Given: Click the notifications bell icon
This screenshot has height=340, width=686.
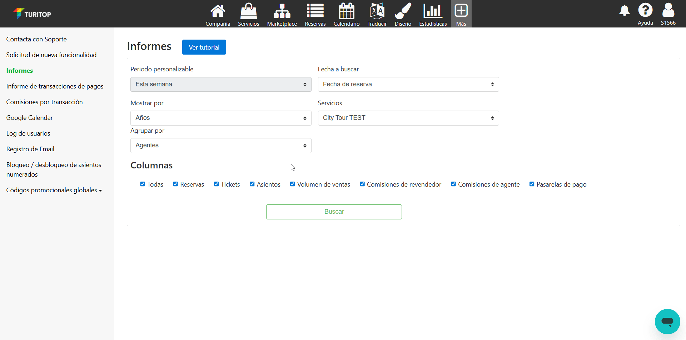Looking at the screenshot, I should click(624, 11).
